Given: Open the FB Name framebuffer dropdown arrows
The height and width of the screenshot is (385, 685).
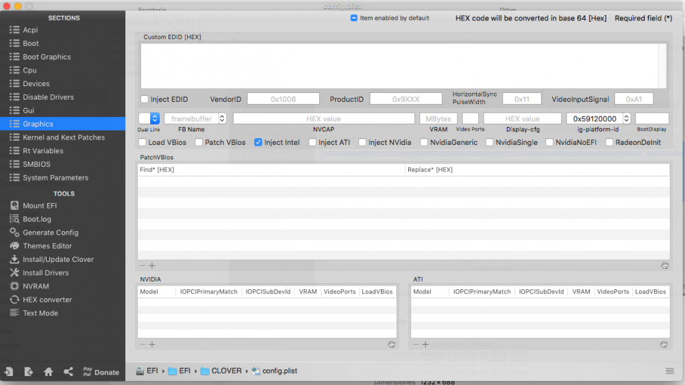Looking at the screenshot, I should (x=222, y=118).
